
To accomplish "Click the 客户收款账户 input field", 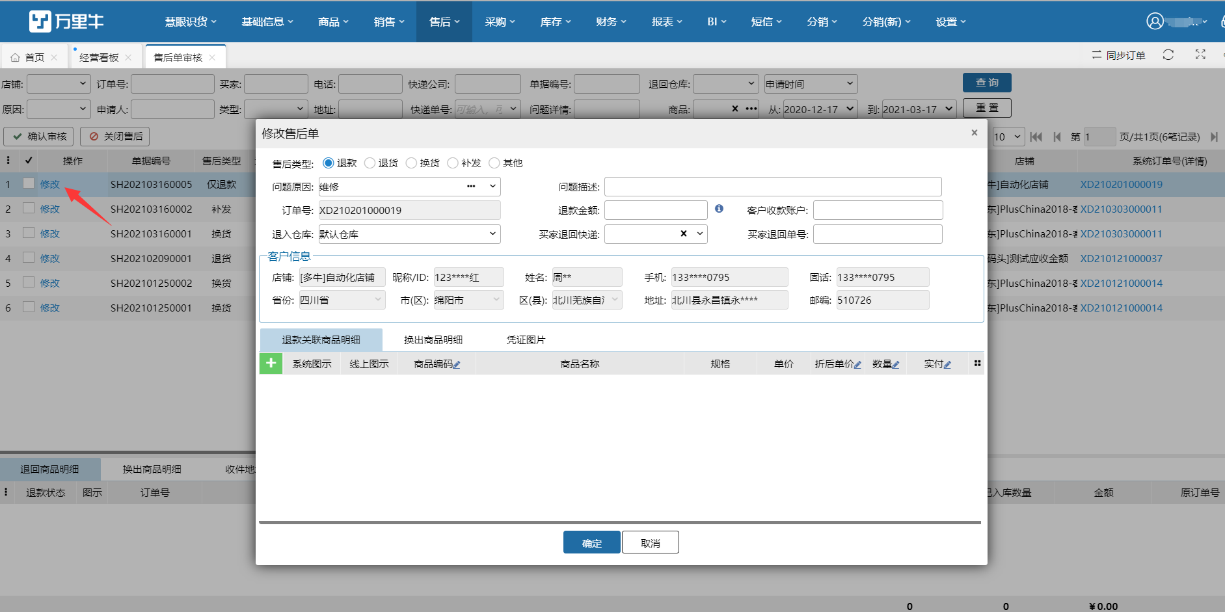I will 878,210.
